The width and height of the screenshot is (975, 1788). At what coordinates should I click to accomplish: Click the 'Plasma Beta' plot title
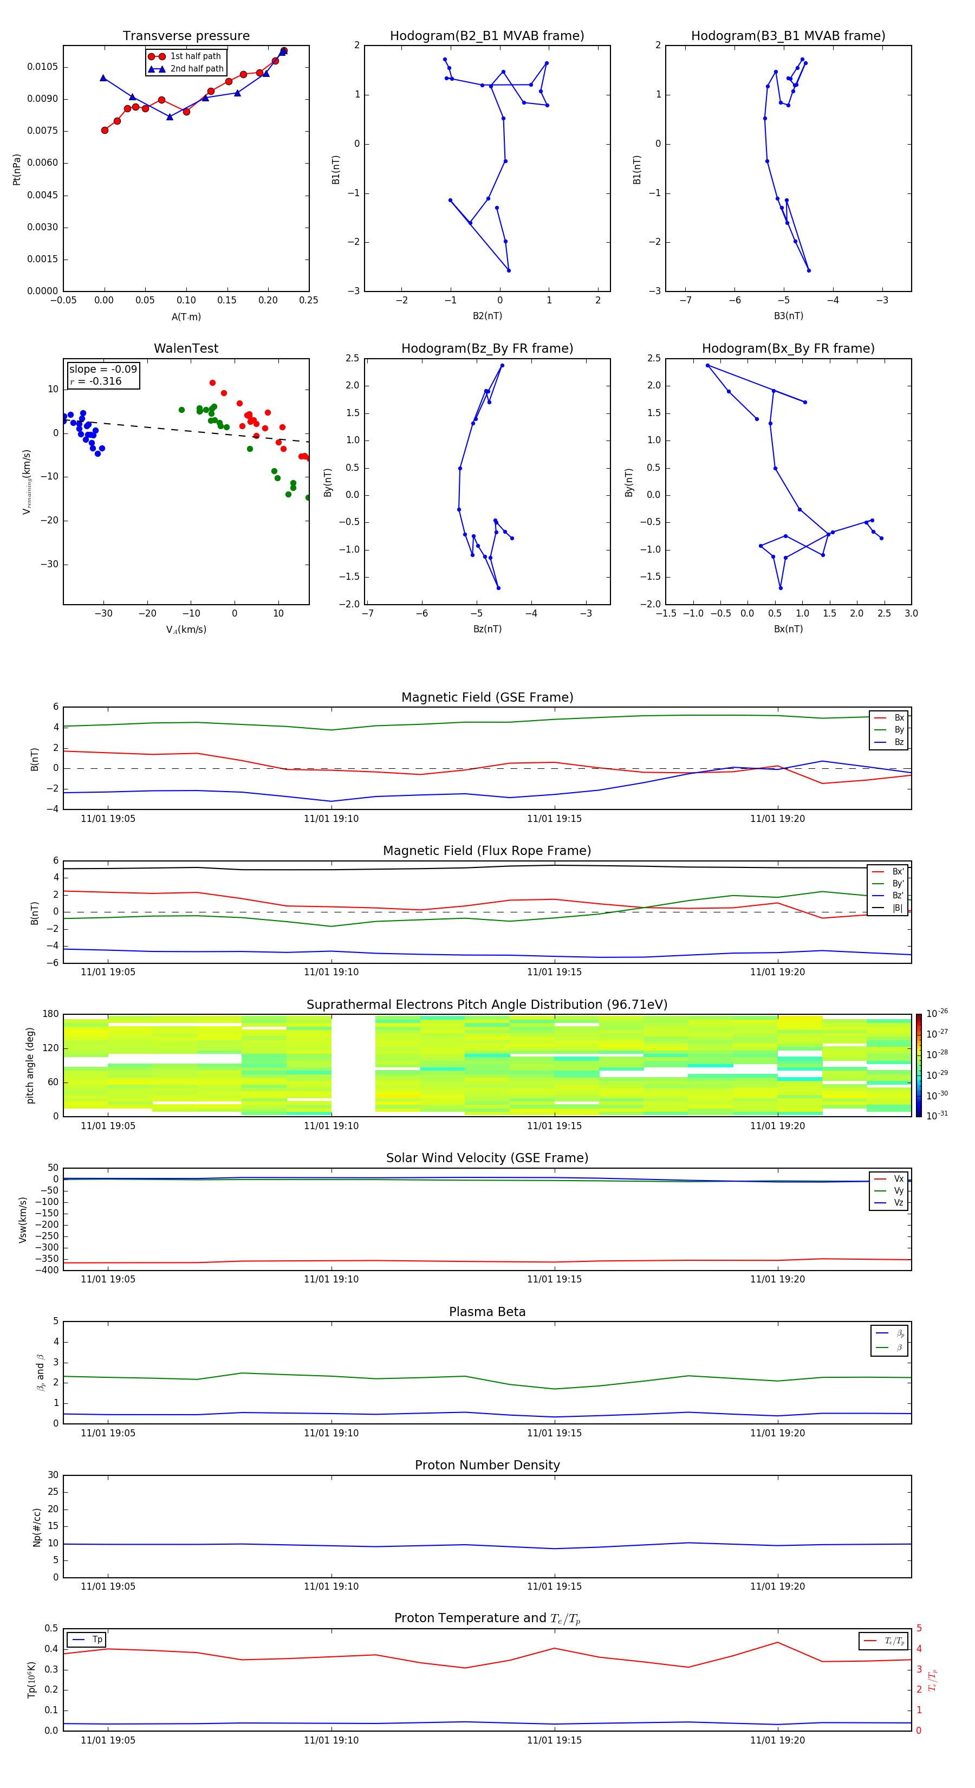[x=487, y=1312]
